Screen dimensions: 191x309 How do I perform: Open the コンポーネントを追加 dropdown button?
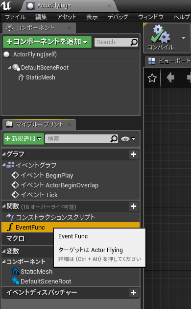tap(47, 42)
